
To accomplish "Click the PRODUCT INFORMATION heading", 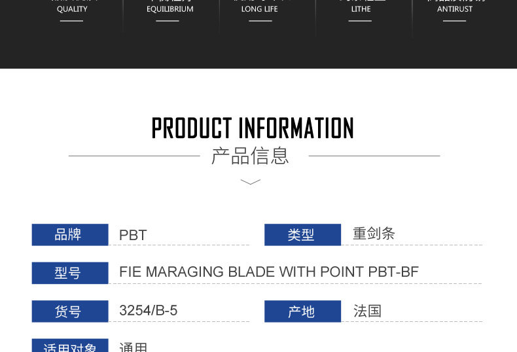I will (253, 128).
